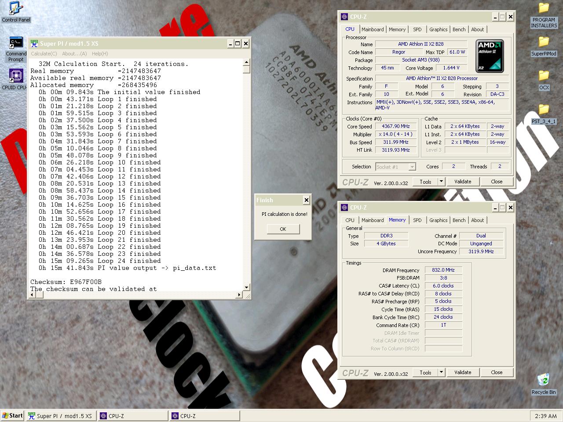Click the Uncore Frequency value 3119.9 MHz
The width and height of the screenshot is (563, 422).
(481, 251)
